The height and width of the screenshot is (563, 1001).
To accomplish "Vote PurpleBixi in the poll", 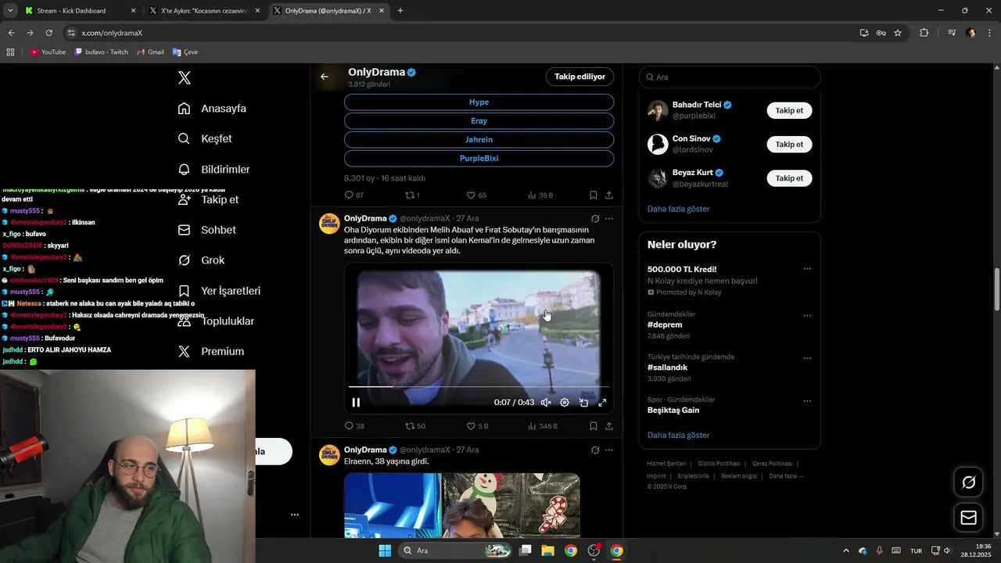I will pyautogui.click(x=479, y=159).
